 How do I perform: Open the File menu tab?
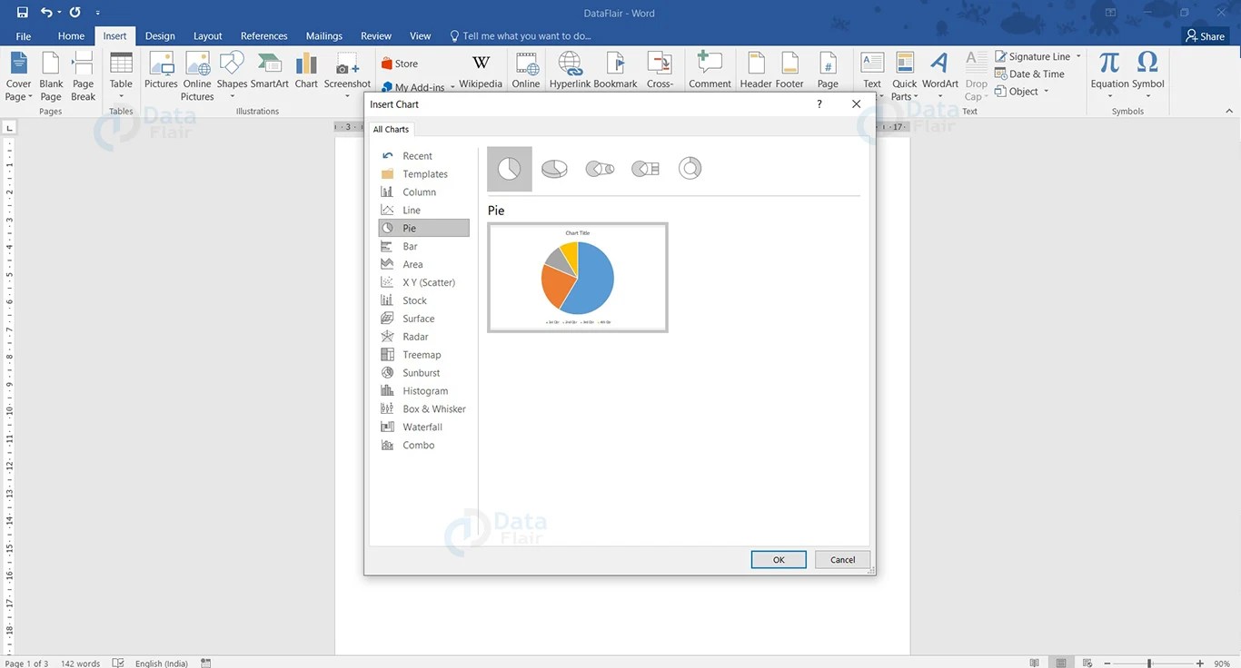[24, 36]
